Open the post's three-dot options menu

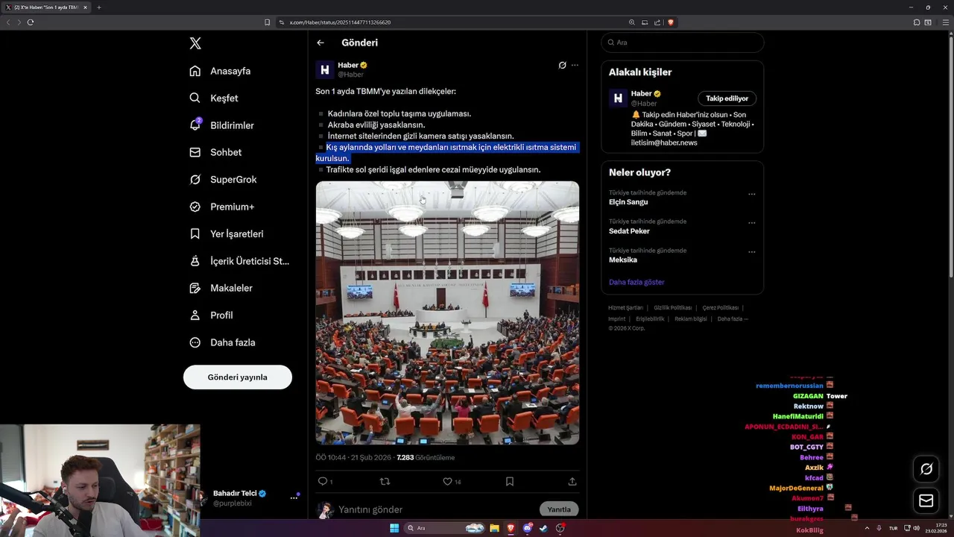(575, 65)
